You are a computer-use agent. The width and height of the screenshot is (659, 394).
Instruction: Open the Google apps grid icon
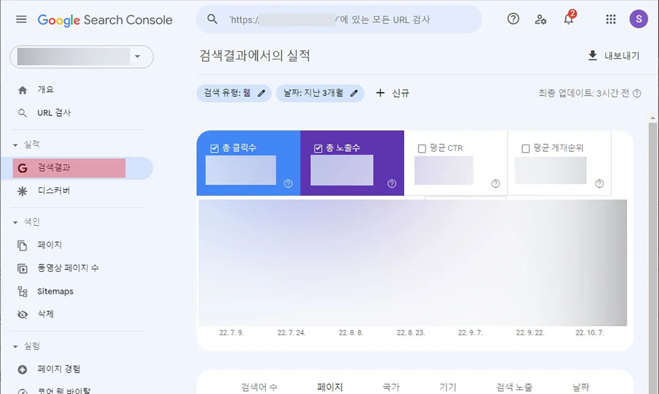(x=611, y=19)
